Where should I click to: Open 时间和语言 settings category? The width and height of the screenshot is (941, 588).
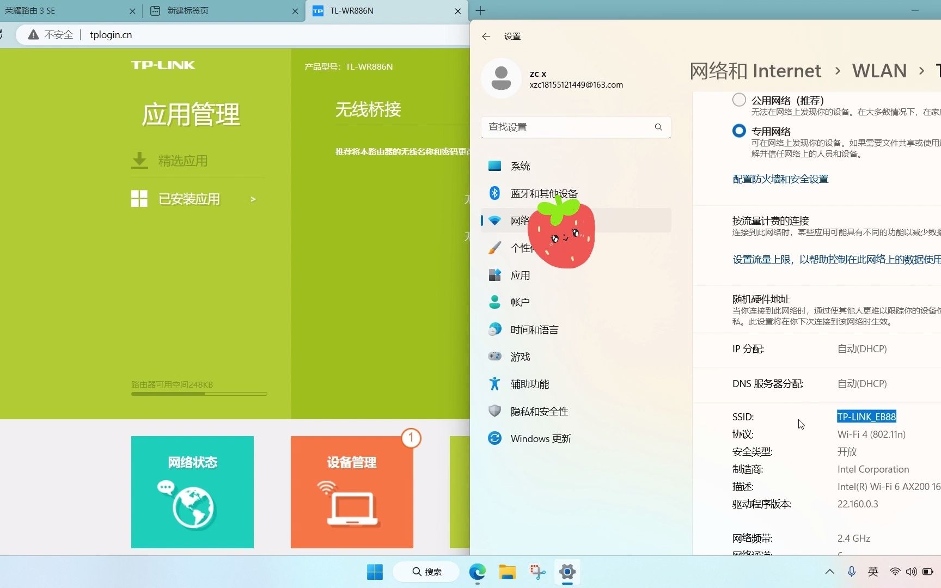point(576,329)
